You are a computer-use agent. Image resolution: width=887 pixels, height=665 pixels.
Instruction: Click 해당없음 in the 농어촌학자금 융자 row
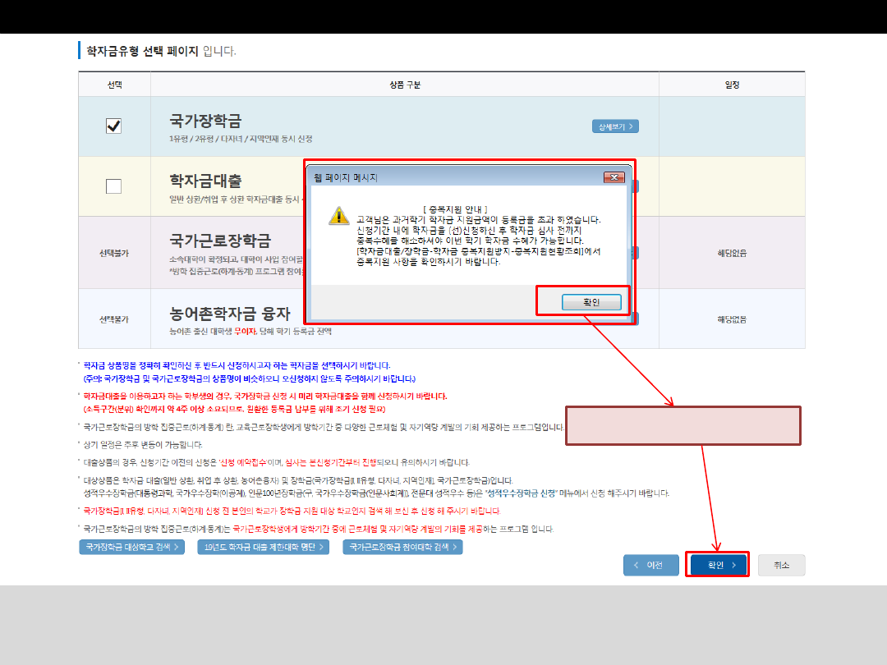[x=731, y=319]
